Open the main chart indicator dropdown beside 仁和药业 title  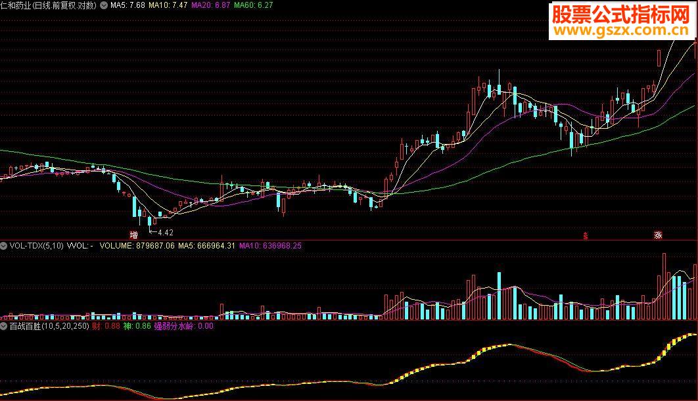pyautogui.click(x=104, y=5)
